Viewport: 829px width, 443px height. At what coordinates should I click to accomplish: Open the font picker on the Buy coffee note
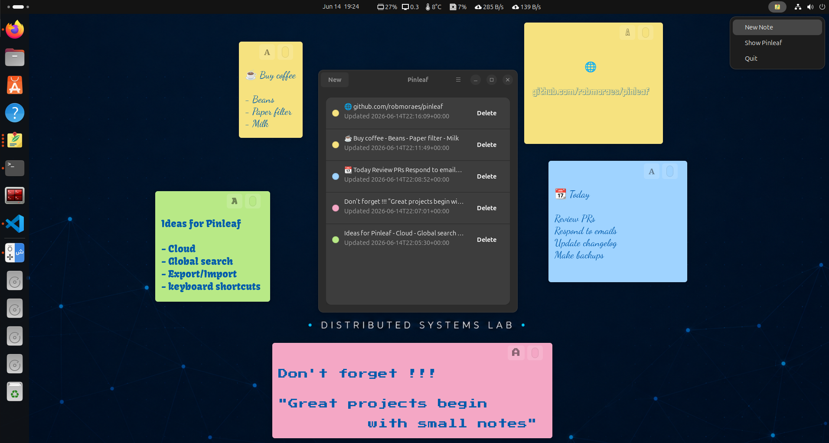tap(267, 52)
